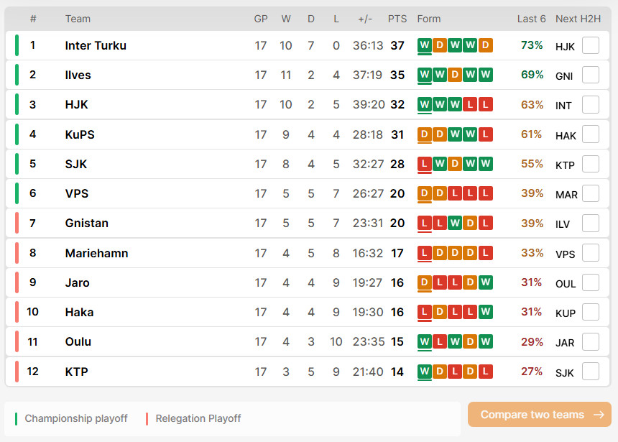Click Inter Turku's first green W form badge
The height and width of the screenshot is (442, 618).
coord(424,45)
